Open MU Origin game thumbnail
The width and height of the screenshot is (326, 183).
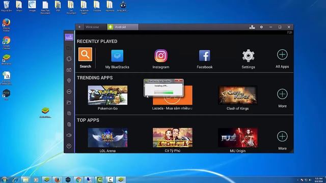(x=238, y=138)
